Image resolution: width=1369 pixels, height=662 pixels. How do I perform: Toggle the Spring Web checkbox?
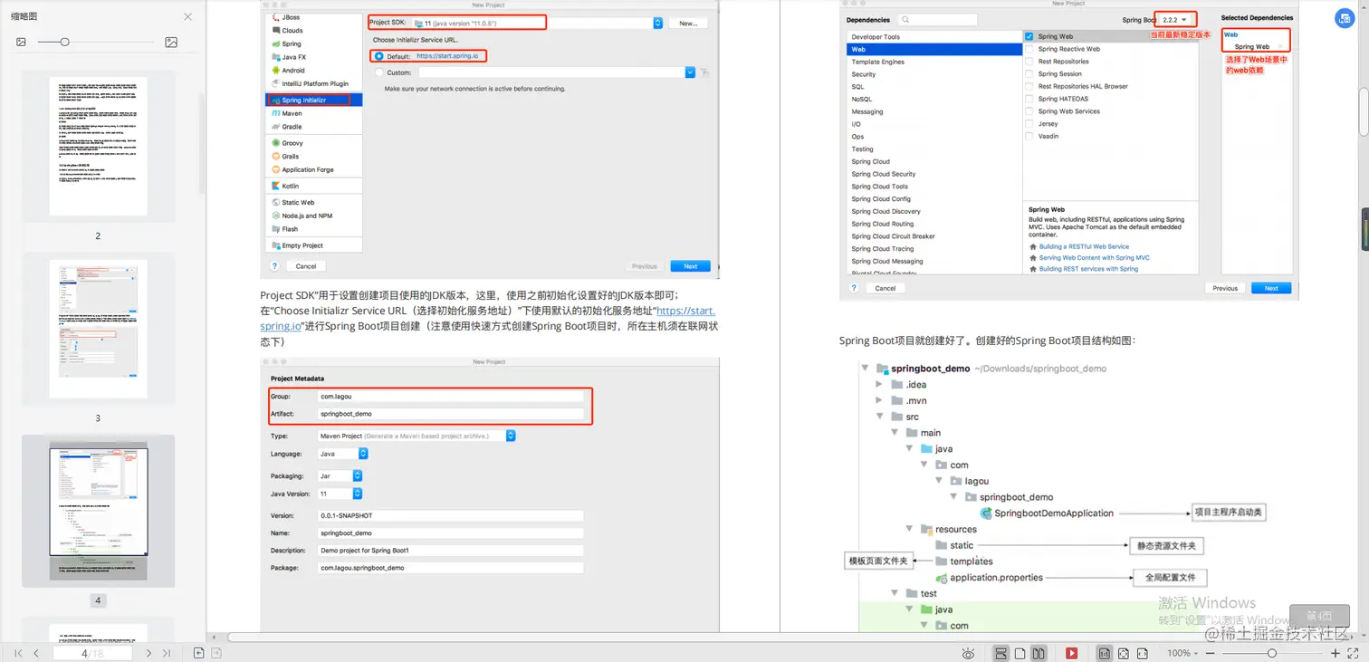point(1029,36)
